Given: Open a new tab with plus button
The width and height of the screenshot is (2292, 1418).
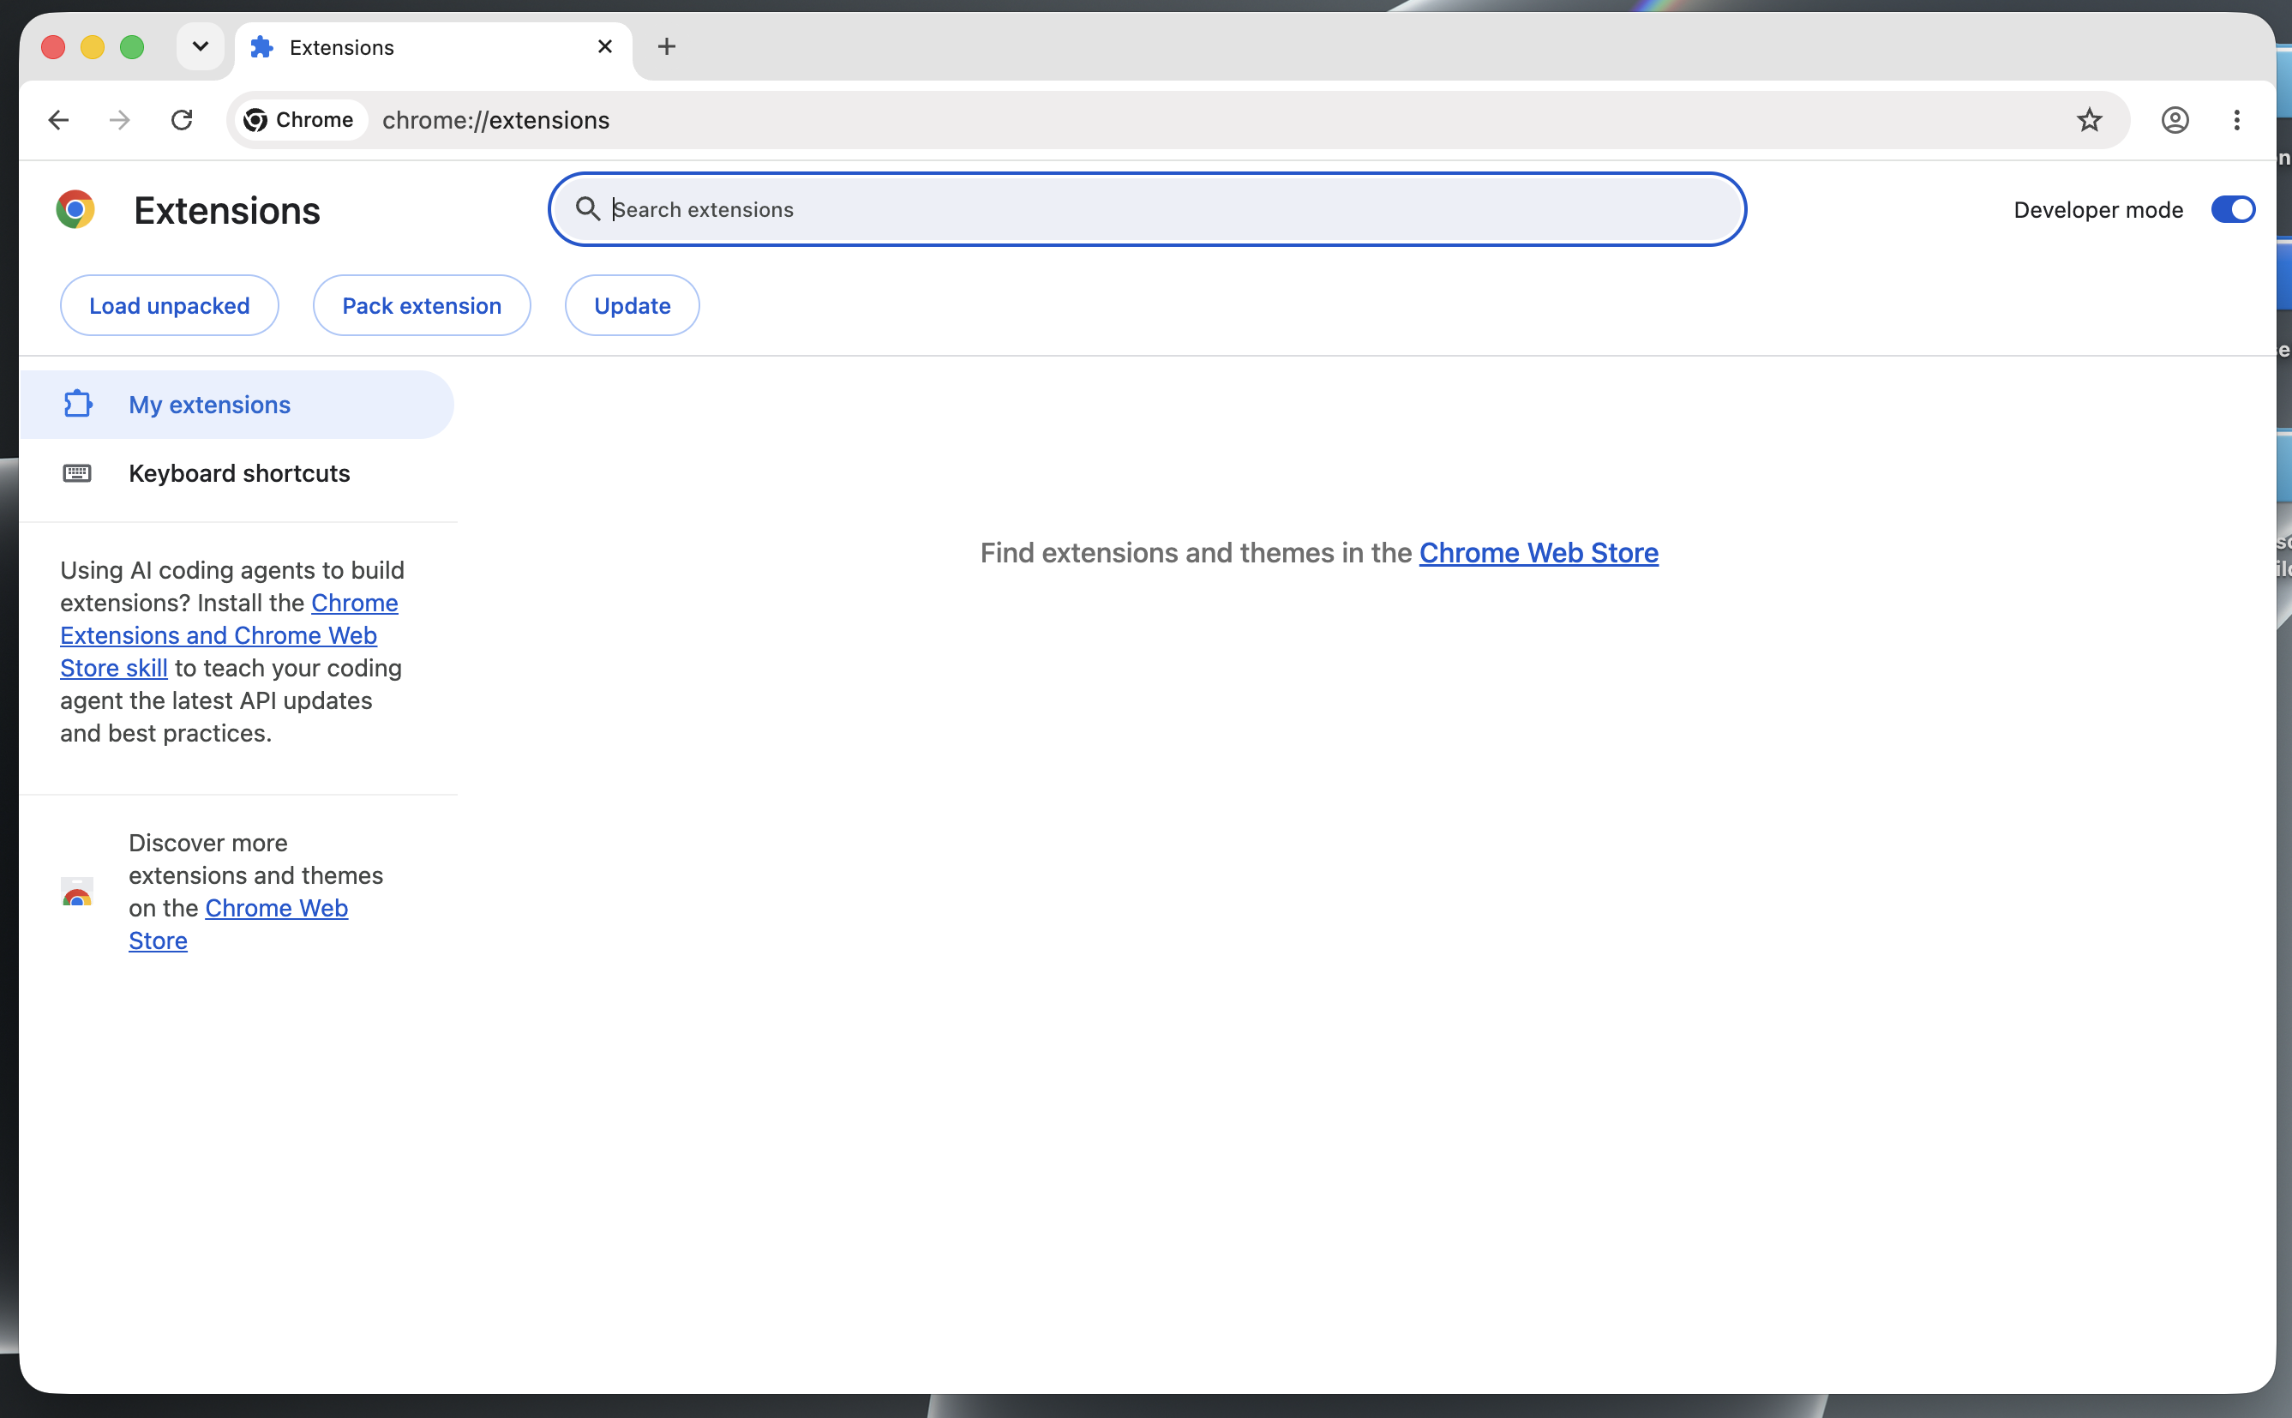Looking at the screenshot, I should (x=667, y=47).
